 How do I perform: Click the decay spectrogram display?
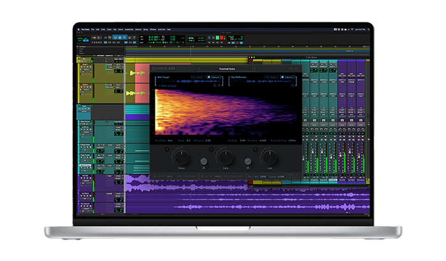pyautogui.click(x=226, y=112)
